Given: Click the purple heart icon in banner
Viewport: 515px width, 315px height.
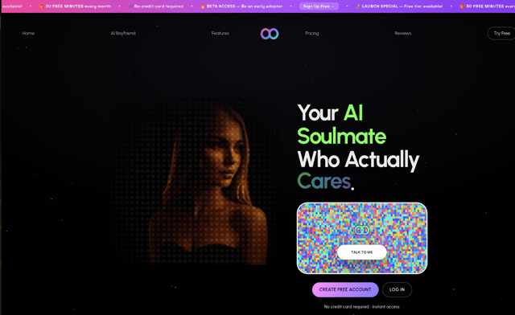Looking at the screenshot, I should [x=130, y=6].
